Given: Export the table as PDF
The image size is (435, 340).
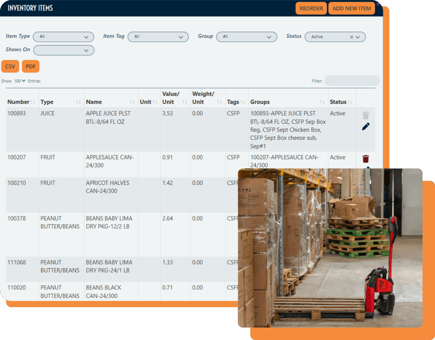Looking at the screenshot, I should [31, 66].
